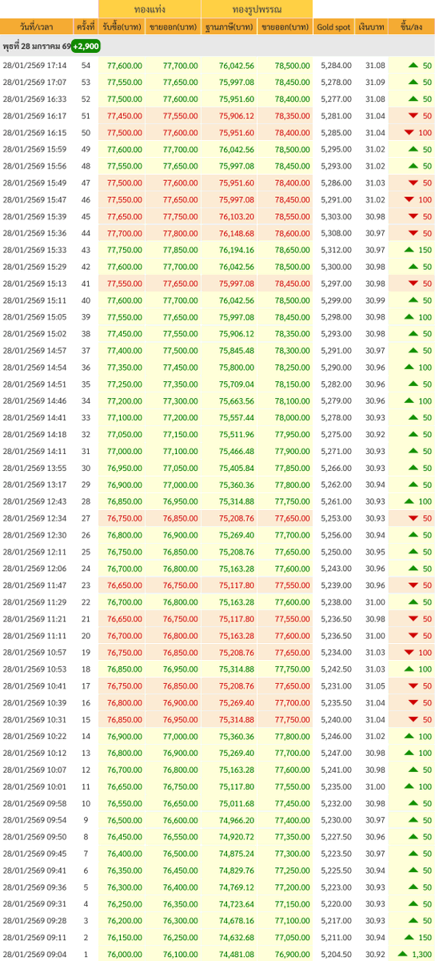Click the red down arrow in the 16:17 row

(x=413, y=115)
